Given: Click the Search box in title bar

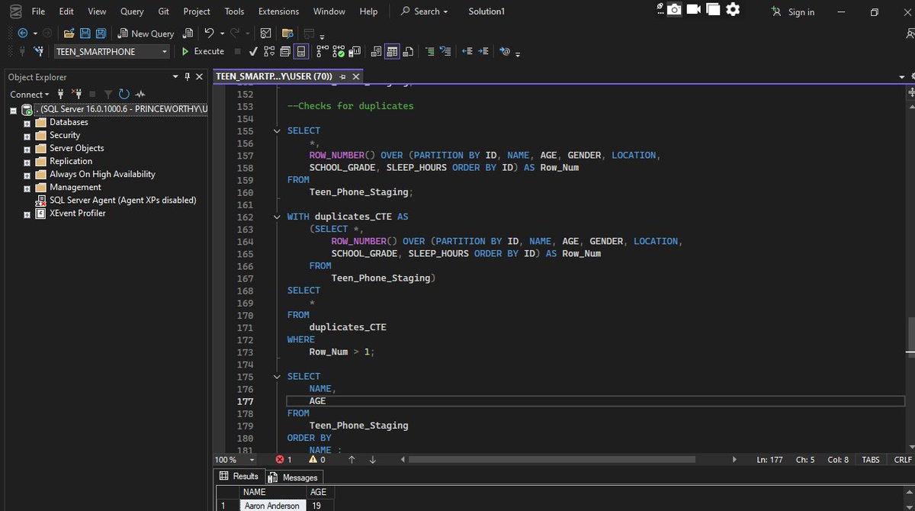Looking at the screenshot, I should click(425, 11).
